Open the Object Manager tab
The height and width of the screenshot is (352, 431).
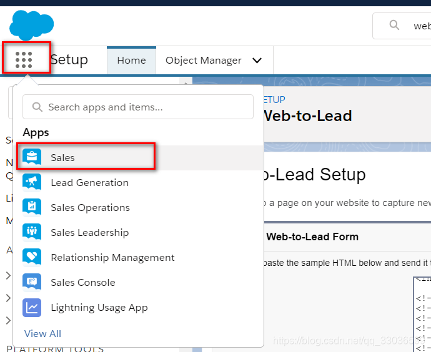click(x=204, y=60)
